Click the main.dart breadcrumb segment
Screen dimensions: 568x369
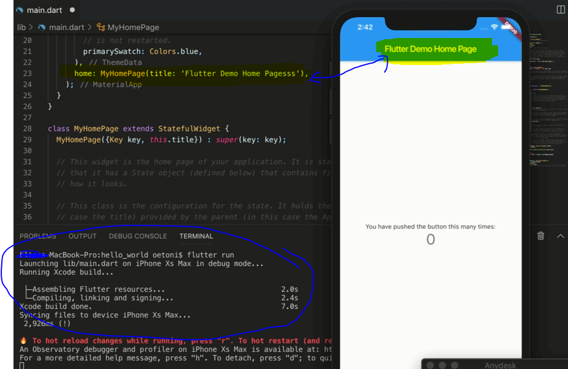coord(66,27)
